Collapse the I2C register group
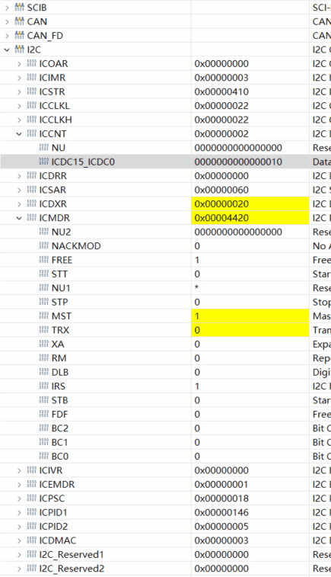 [x=7, y=50]
